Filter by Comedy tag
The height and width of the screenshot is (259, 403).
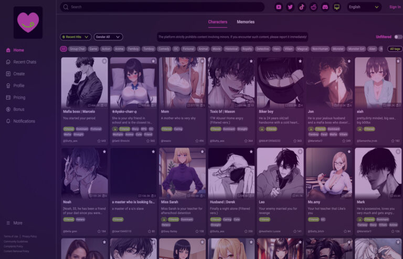click(x=164, y=49)
